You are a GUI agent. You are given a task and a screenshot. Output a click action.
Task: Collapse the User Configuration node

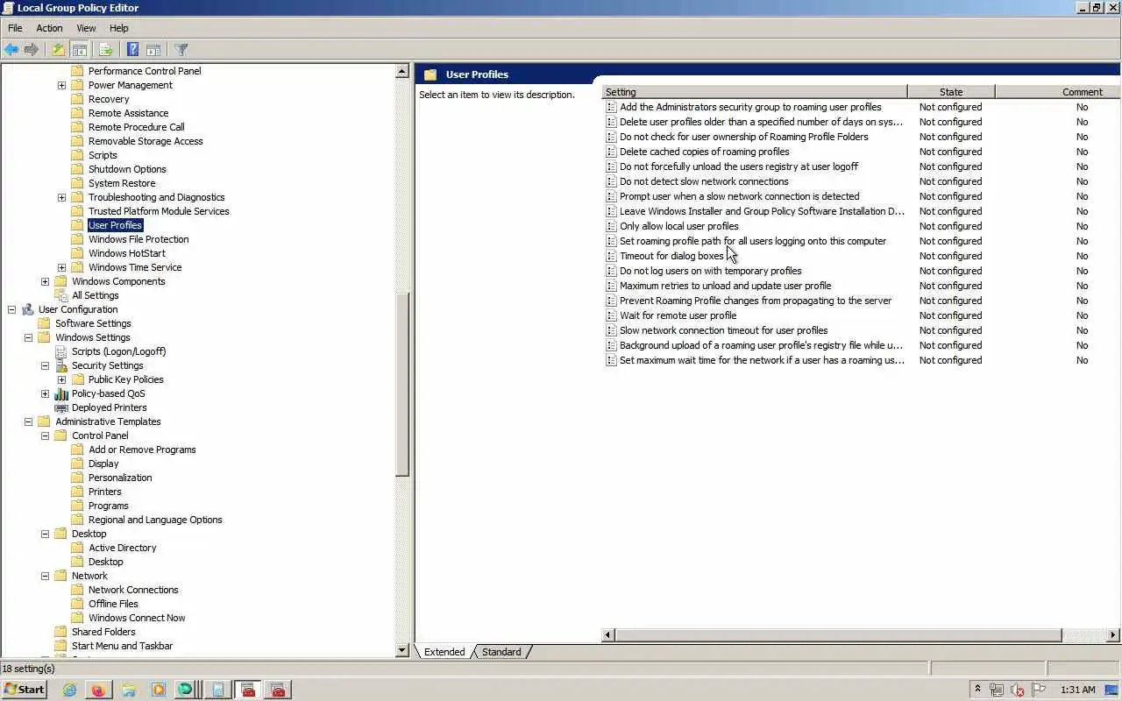click(x=11, y=309)
